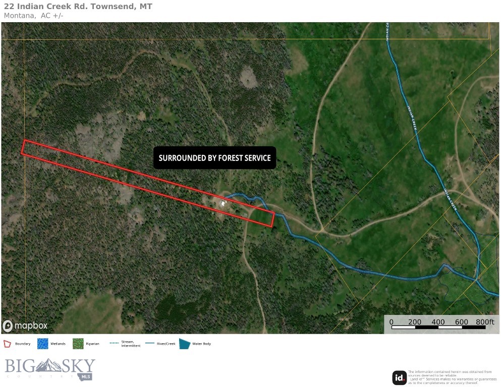
Task: Click the Land id logo badge
Action: click(x=400, y=378)
